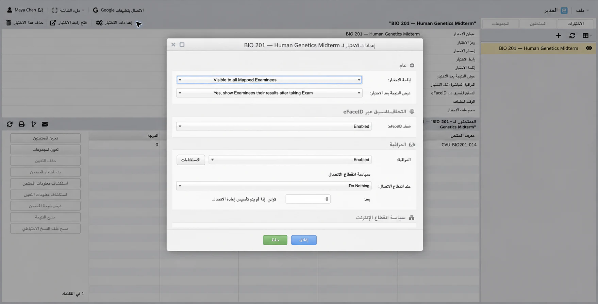This screenshot has width=598, height=304.
Task: Click the تعيين الممتحنين button
Action: pos(45,138)
